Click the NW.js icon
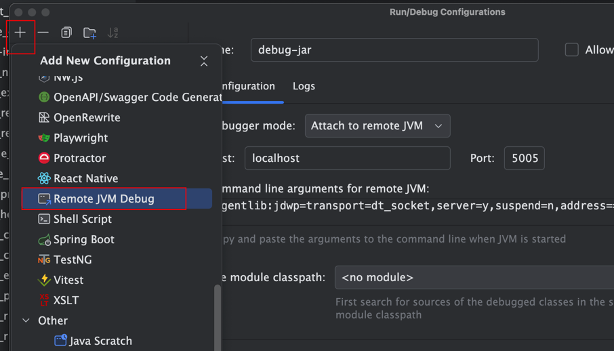 tap(44, 77)
